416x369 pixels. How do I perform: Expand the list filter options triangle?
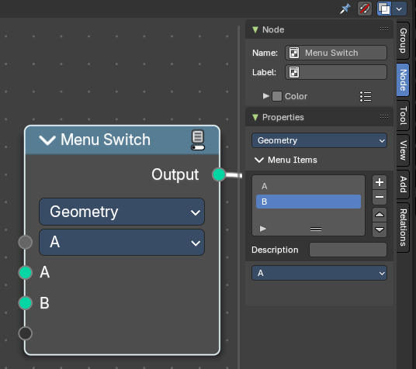coord(263,229)
